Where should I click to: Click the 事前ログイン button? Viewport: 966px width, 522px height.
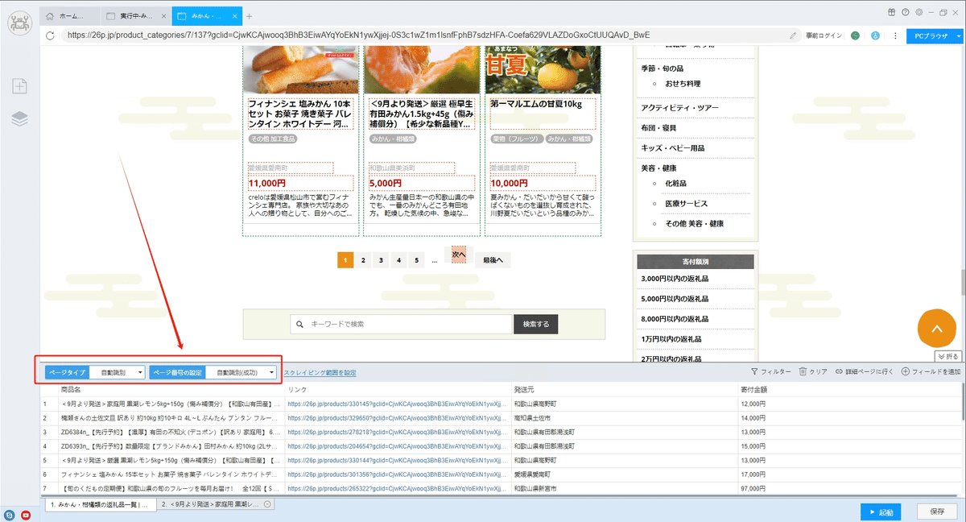tap(824, 35)
